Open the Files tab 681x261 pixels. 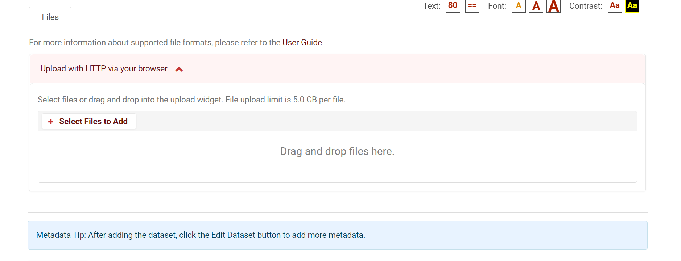pos(50,17)
